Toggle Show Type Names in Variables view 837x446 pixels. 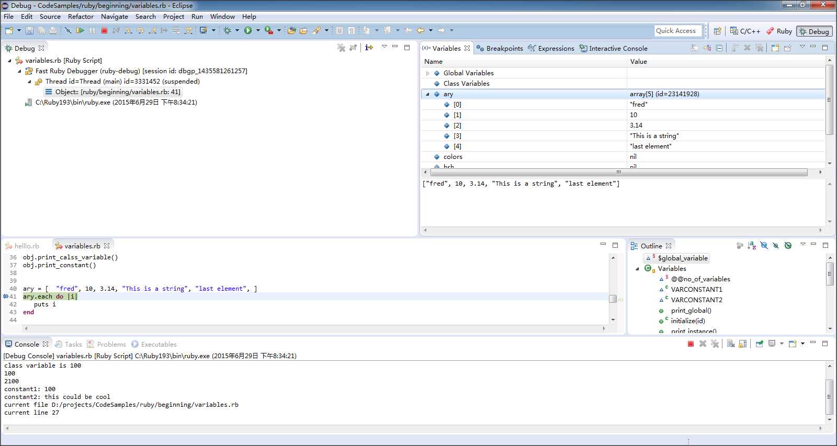(695, 48)
